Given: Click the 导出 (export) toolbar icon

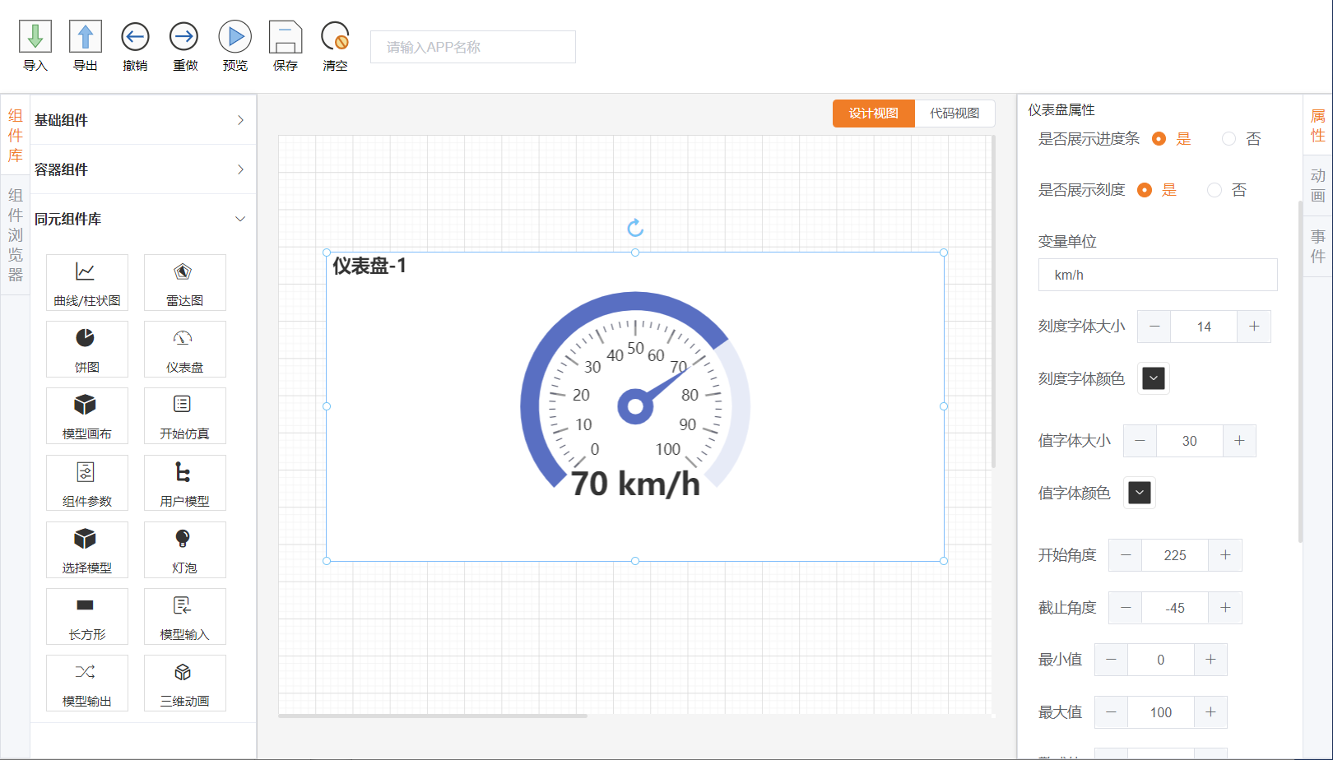Looking at the screenshot, I should [x=86, y=37].
